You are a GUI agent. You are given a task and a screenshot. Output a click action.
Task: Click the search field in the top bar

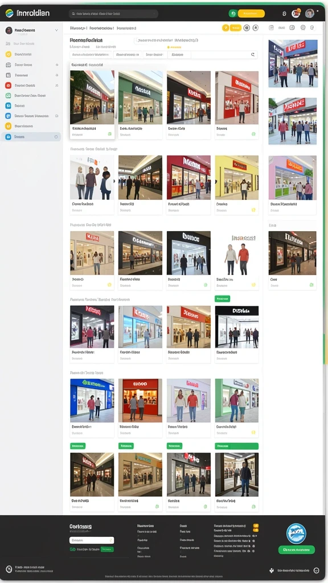coord(113,14)
